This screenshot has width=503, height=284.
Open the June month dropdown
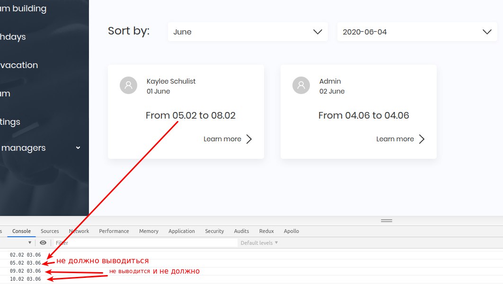(x=247, y=32)
